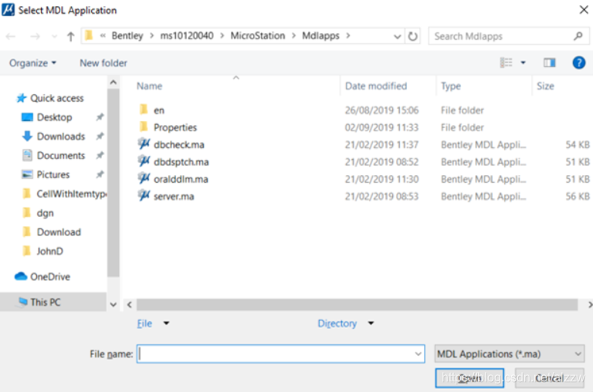Click the Help question mark icon
Viewport: 593px width, 392px height.
click(578, 63)
